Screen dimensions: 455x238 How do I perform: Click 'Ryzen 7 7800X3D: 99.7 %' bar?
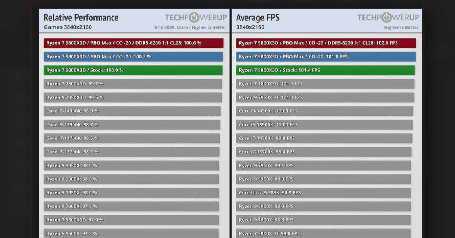[133, 84]
